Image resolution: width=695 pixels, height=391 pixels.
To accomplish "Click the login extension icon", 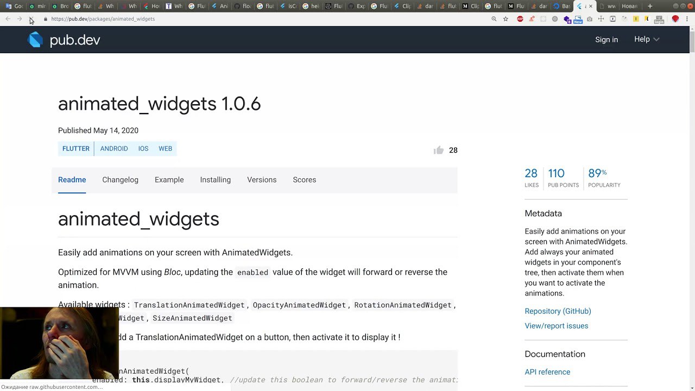I will [x=659, y=20].
